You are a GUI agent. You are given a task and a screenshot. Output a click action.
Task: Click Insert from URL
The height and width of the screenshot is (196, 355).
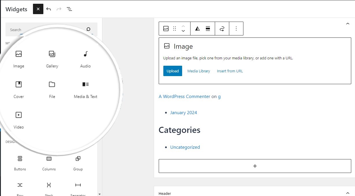[x=230, y=71]
